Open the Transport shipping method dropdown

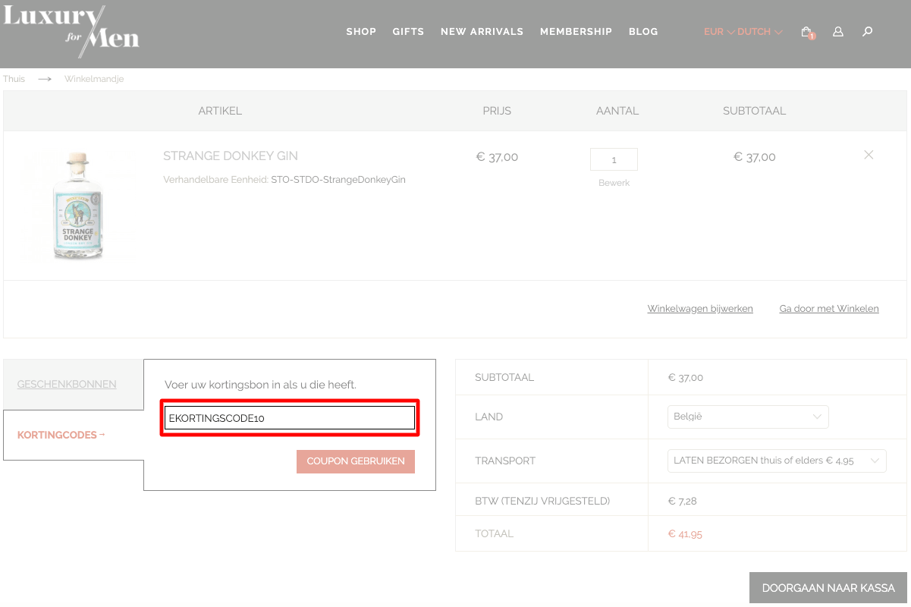(777, 461)
